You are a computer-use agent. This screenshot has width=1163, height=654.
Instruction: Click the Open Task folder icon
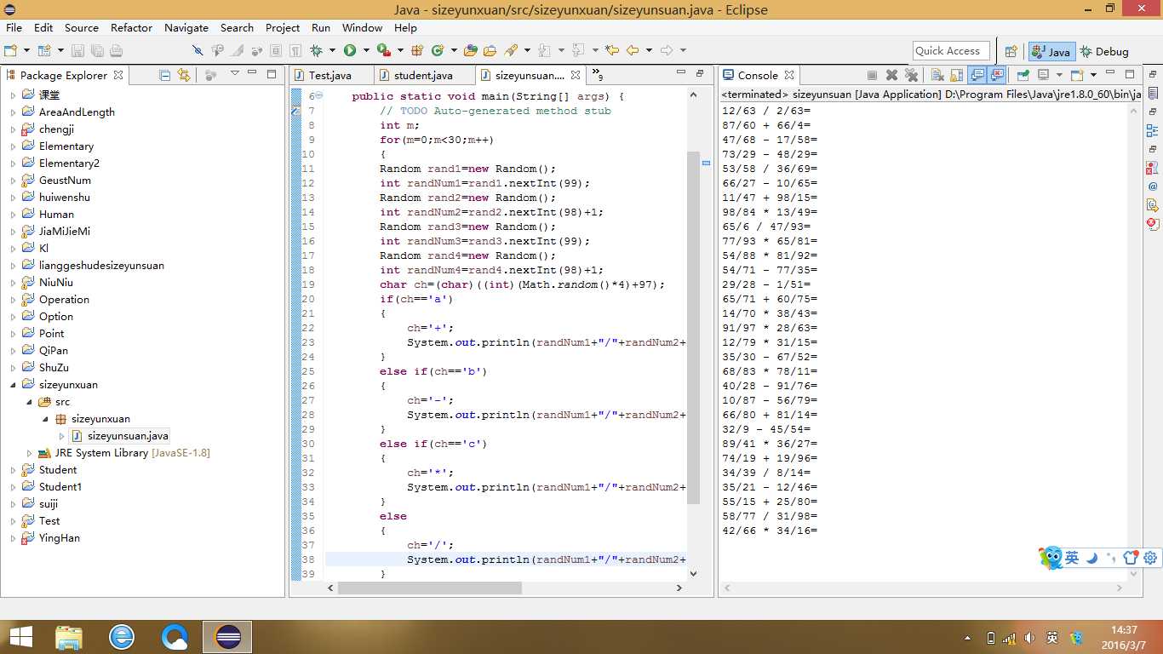(x=490, y=50)
